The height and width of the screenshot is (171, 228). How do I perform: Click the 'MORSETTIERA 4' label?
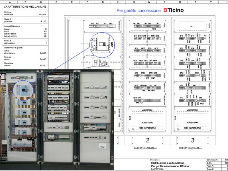click(192, 123)
